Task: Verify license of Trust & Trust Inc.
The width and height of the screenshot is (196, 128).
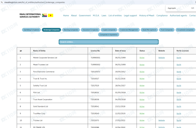Action: point(179,79)
